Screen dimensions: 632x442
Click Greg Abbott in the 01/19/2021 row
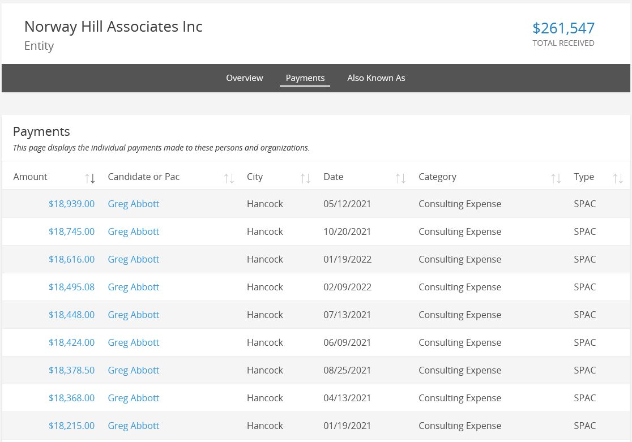pyautogui.click(x=134, y=426)
